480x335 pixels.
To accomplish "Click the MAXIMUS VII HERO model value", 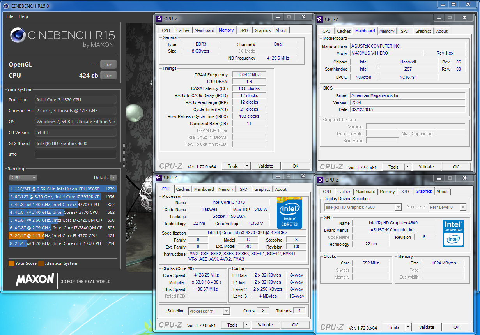I will (x=386, y=53).
